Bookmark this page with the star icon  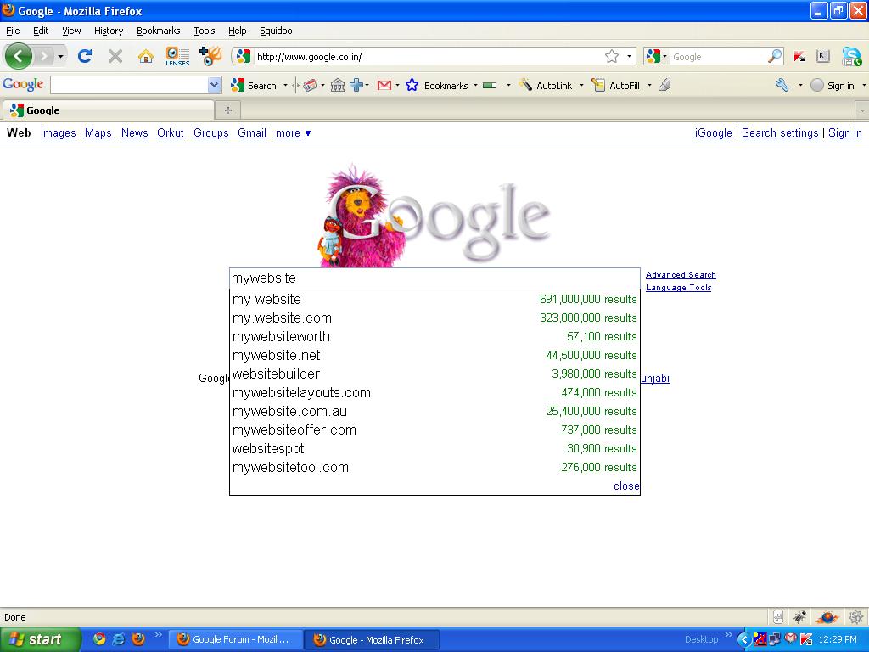point(612,57)
